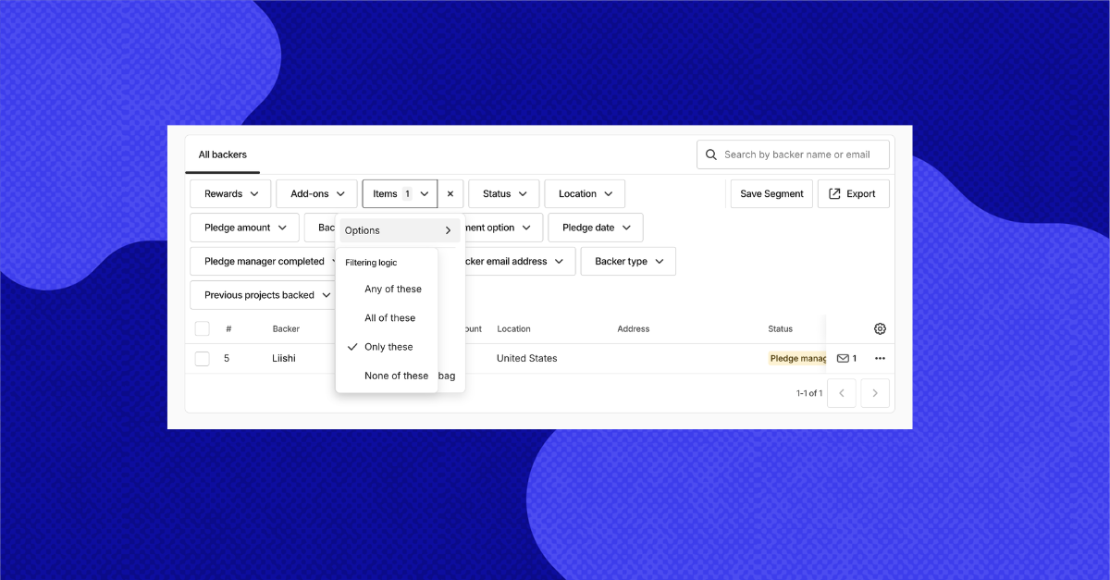Click the Status column header
1110x580 pixels.
point(780,328)
